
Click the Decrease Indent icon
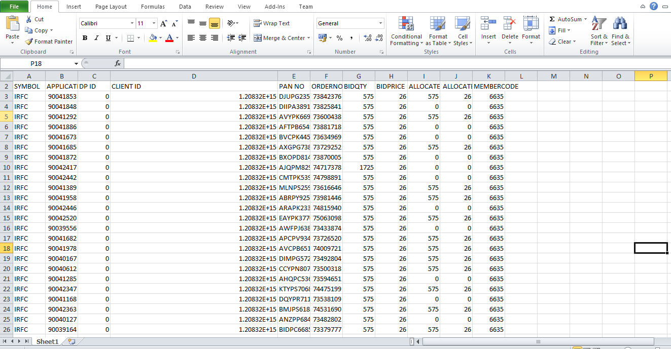[x=231, y=38]
